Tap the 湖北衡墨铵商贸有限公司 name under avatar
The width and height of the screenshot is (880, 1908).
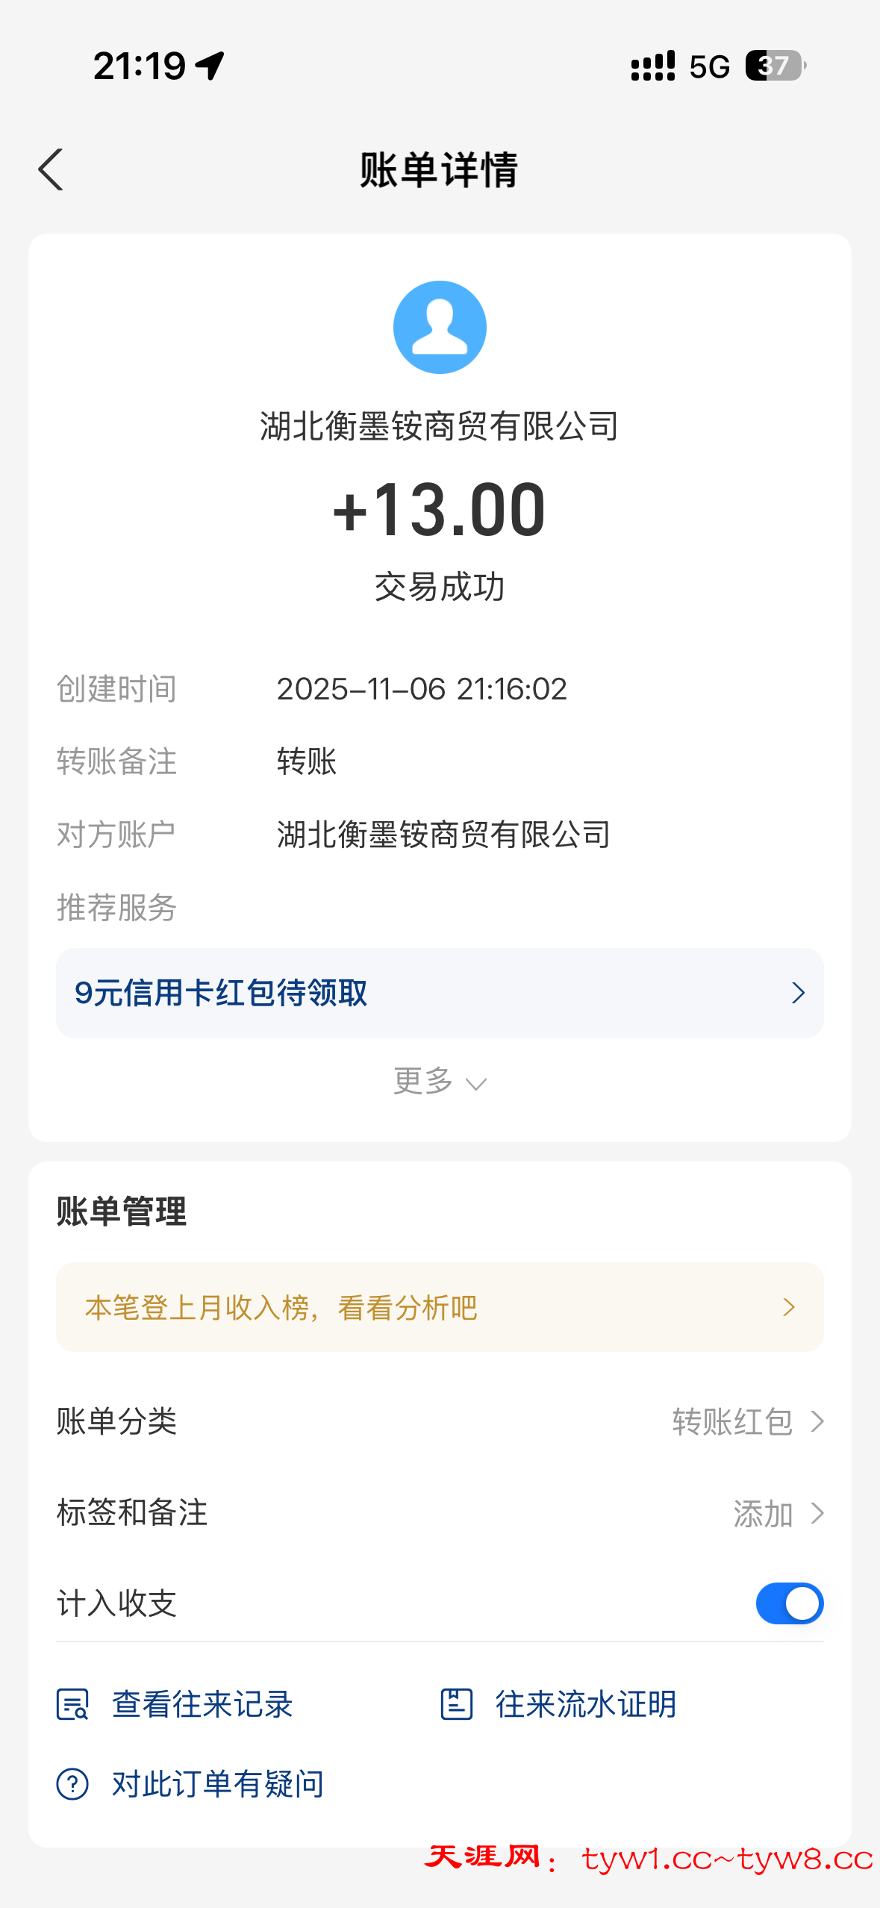click(x=440, y=426)
